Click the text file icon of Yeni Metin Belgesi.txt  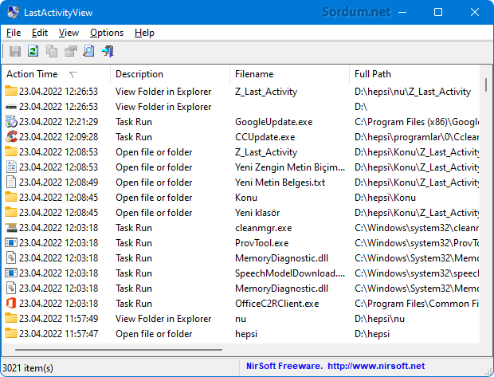click(x=11, y=182)
